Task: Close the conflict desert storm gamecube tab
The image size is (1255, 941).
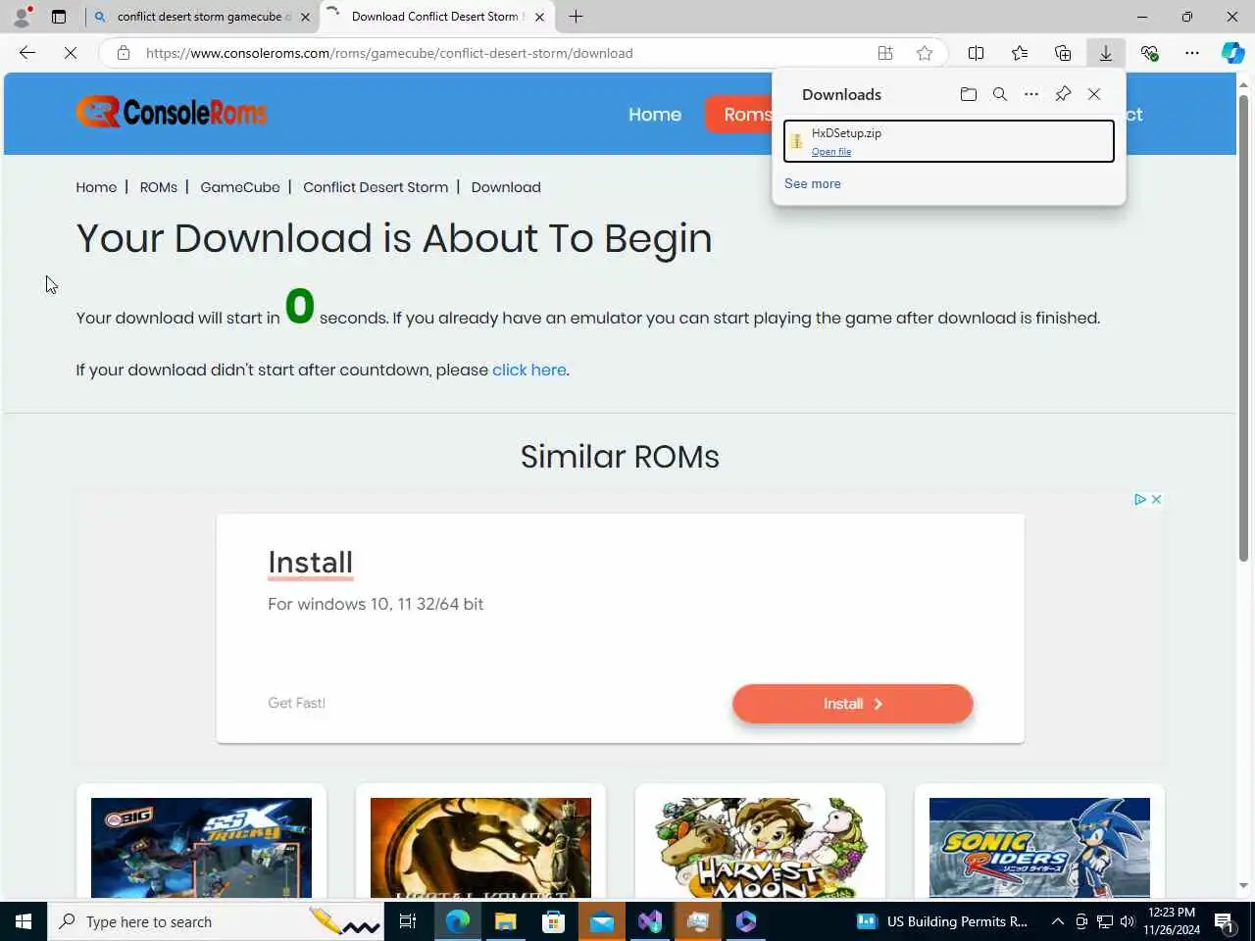Action: [305, 17]
